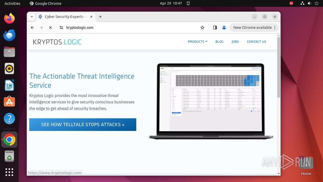Launch Thunderbird mail from the dock
323x182 pixels.
pos(9,35)
